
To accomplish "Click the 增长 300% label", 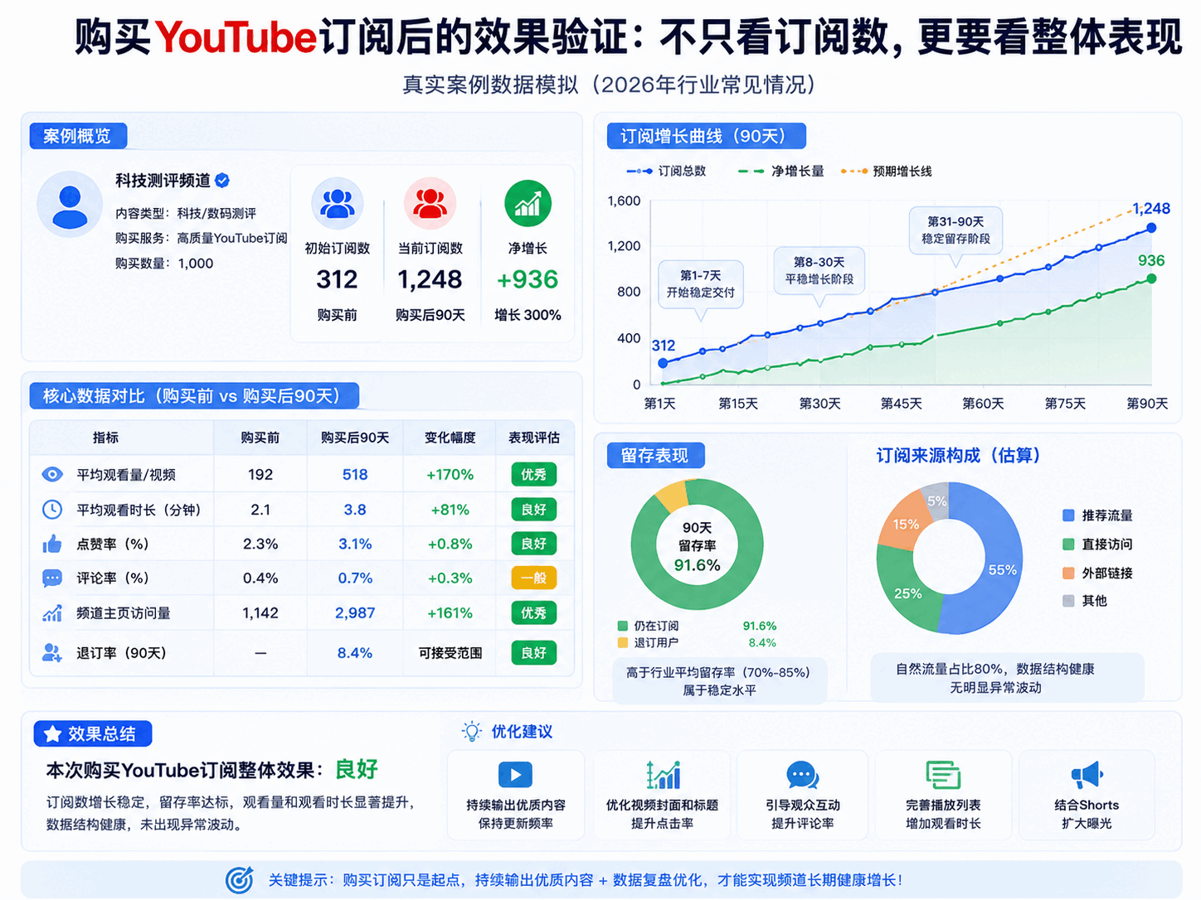I will [x=528, y=315].
